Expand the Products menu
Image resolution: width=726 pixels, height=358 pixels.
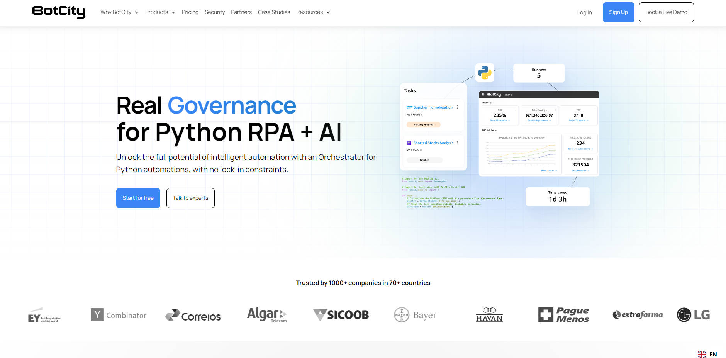(160, 12)
